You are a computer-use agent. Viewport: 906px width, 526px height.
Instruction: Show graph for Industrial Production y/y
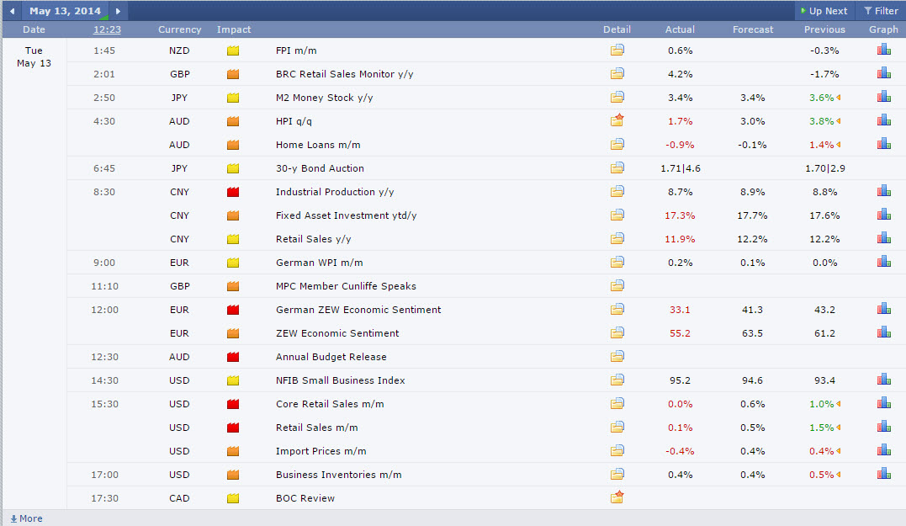(x=883, y=191)
